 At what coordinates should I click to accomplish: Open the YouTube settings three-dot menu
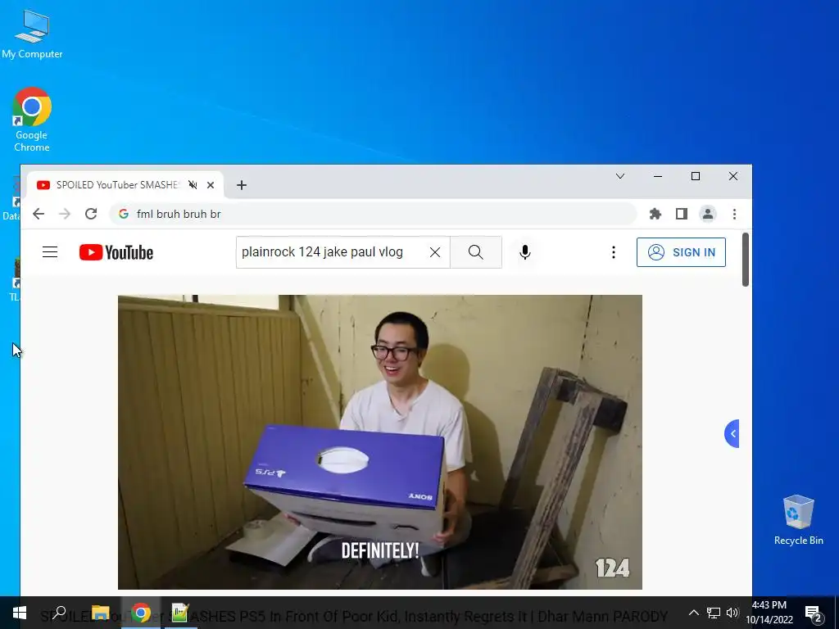613,252
